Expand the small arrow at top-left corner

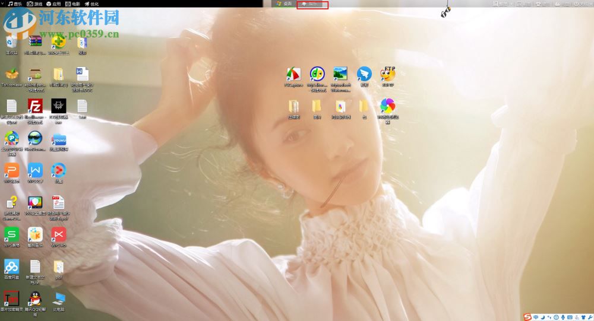2,4
